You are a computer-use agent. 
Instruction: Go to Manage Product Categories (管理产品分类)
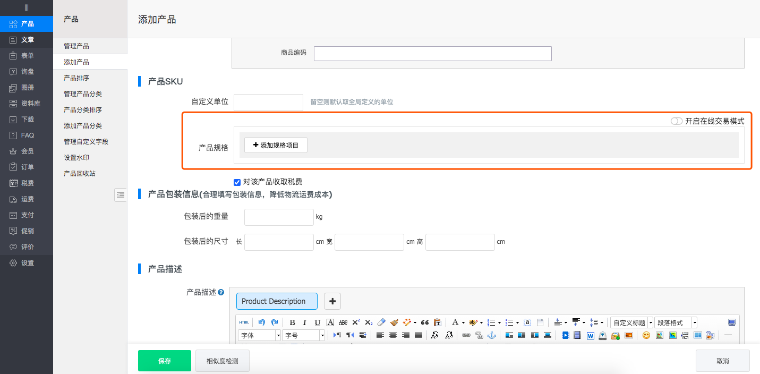pyautogui.click(x=83, y=94)
